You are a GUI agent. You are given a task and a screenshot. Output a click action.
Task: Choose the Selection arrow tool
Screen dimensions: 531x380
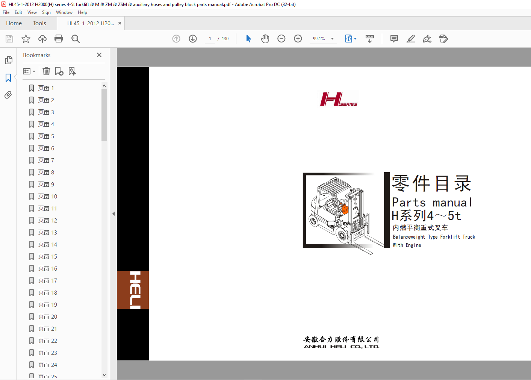pyautogui.click(x=248, y=39)
